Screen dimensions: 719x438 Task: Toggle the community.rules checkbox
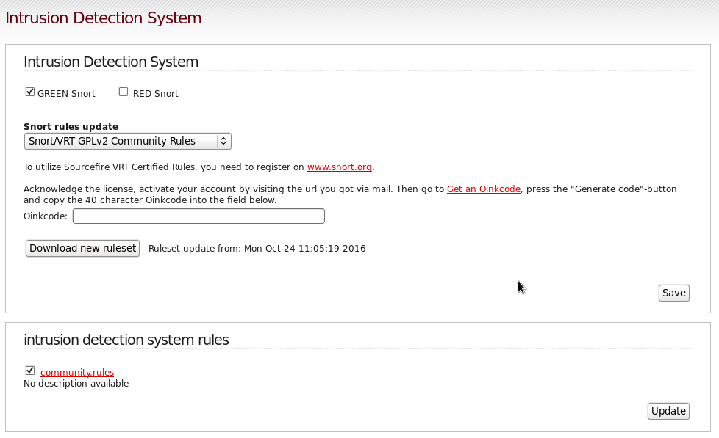pos(30,371)
